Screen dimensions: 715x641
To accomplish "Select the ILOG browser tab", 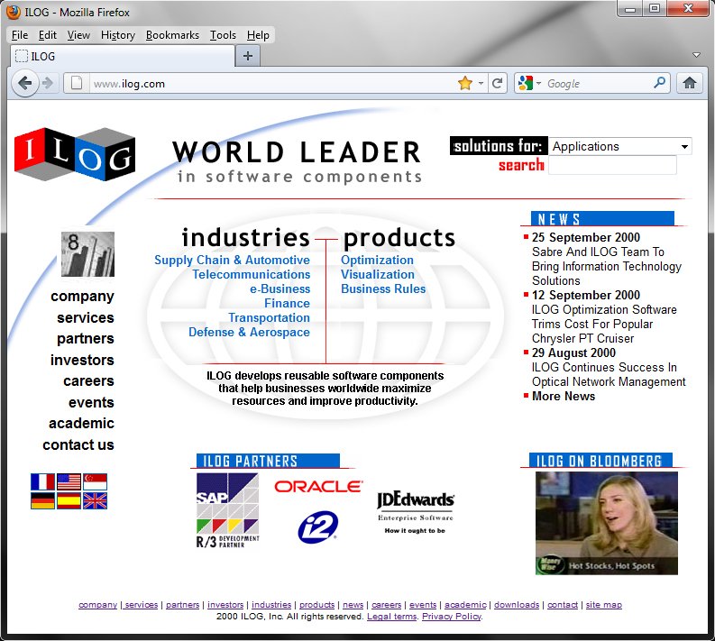I will click(x=123, y=56).
